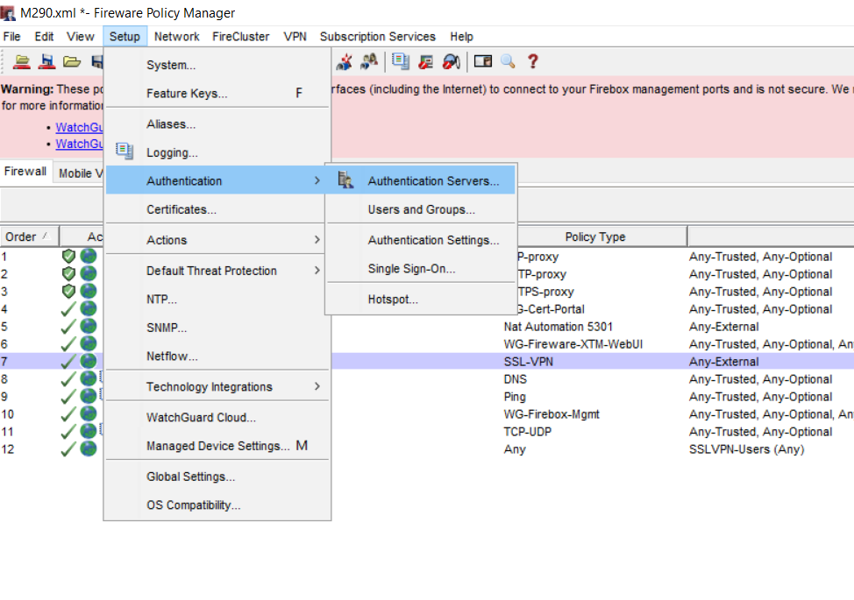854x600 pixels.
Task: Open Managed Device Settings...
Action: pyautogui.click(x=217, y=446)
